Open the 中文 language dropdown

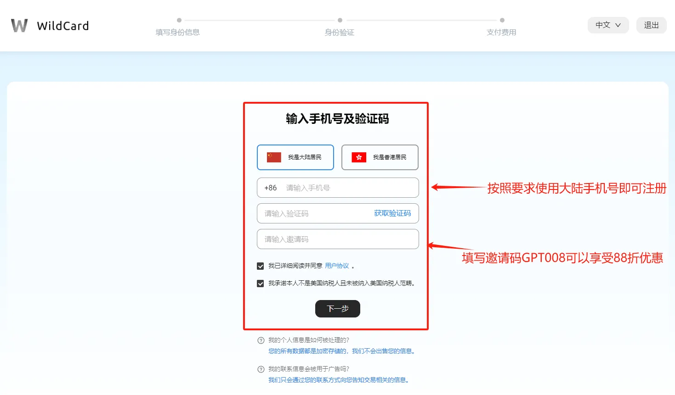click(608, 25)
